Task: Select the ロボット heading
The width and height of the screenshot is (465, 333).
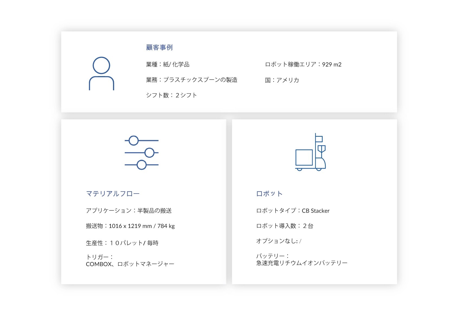Action: (x=269, y=194)
